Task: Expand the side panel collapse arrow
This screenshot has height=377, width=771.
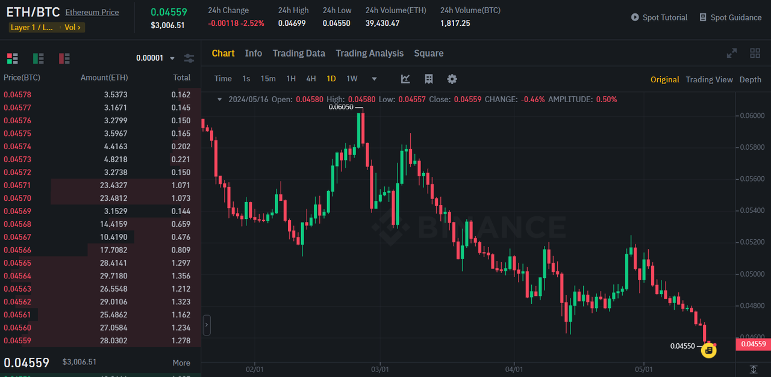Action: pos(207,325)
